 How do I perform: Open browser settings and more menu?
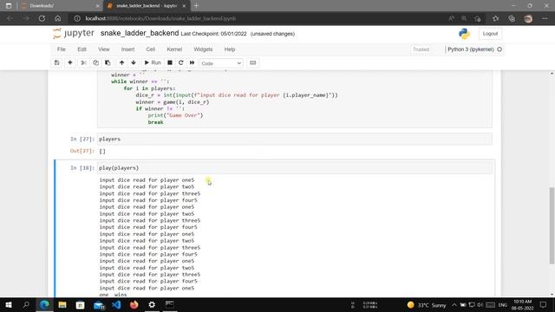click(545, 18)
